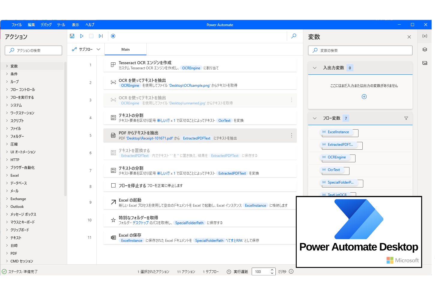Expand the 変数 action group
The height and width of the screenshot is (300, 435).
pyautogui.click(x=7, y=66)
